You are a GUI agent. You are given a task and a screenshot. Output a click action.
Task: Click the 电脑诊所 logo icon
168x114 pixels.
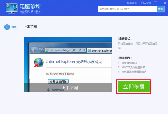coord(11,8)
